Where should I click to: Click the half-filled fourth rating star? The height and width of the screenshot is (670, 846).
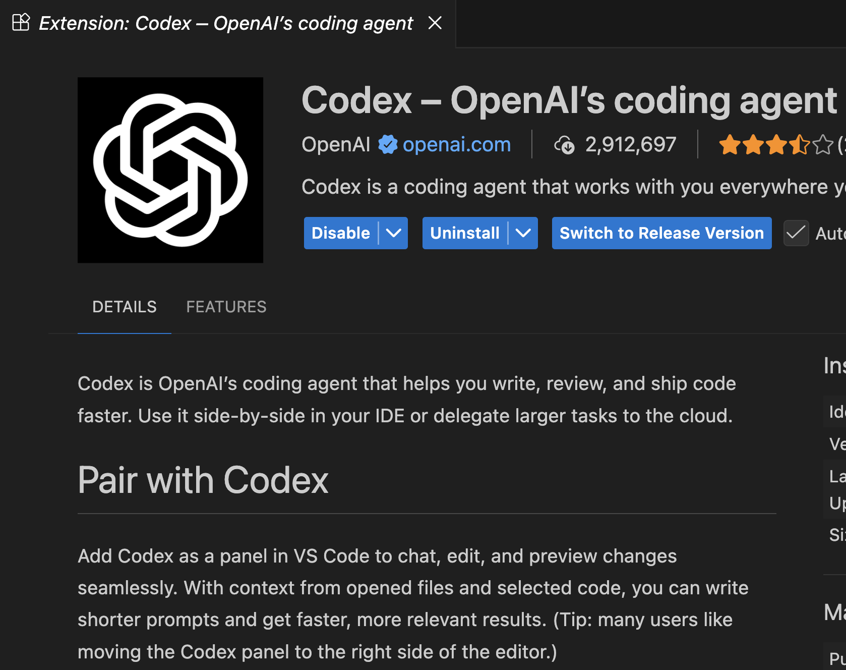799,145
